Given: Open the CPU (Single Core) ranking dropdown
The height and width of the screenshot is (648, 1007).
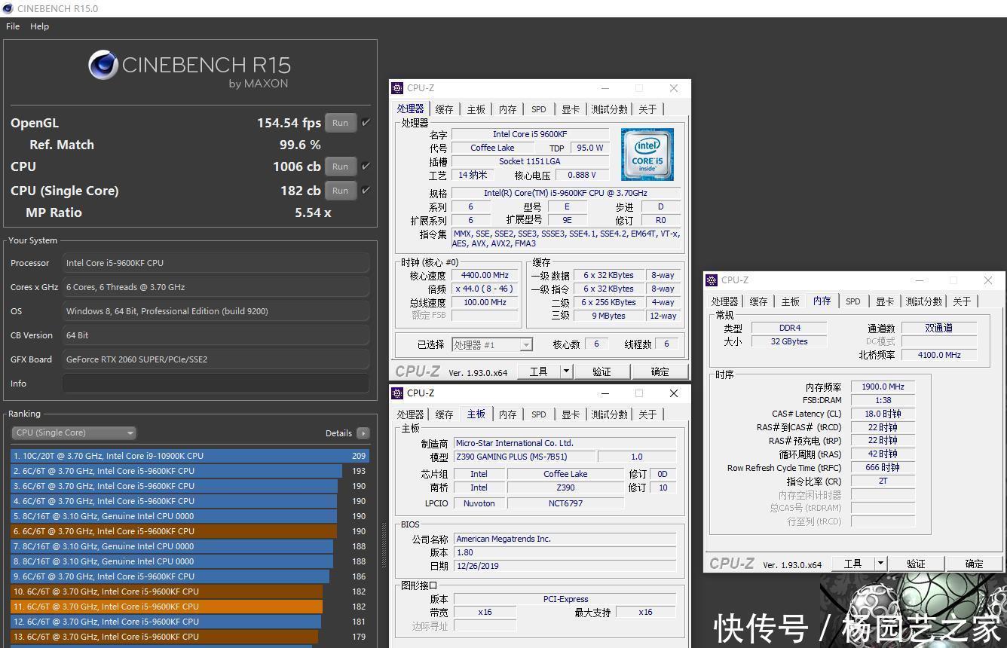Looking at the screenshot, I should coord(74,433).
